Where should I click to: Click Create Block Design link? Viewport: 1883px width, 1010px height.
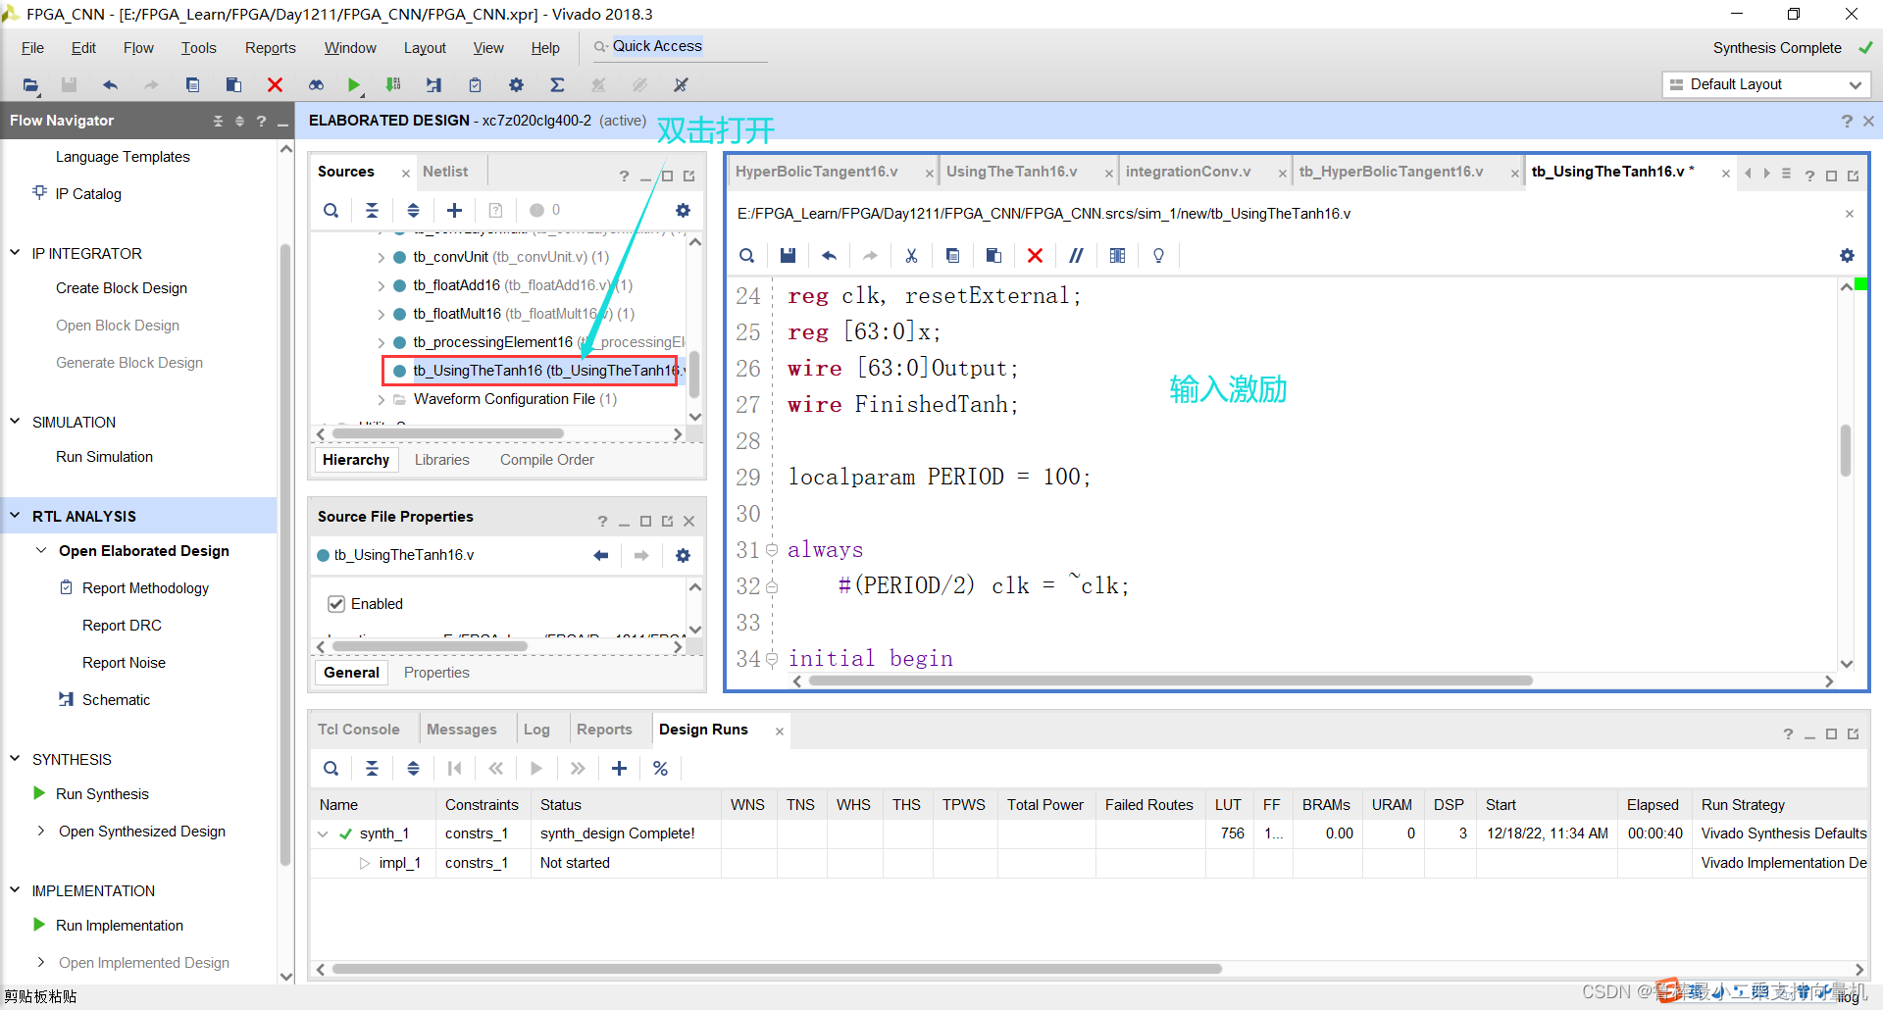click(x=122, y=288)
